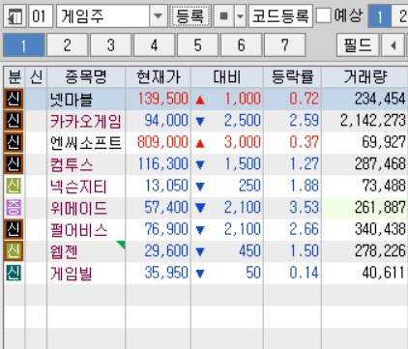Click the price 809,000 for 엔씨소프트
Viewport: 408px width, 349px height.
[x=162, y=142]
